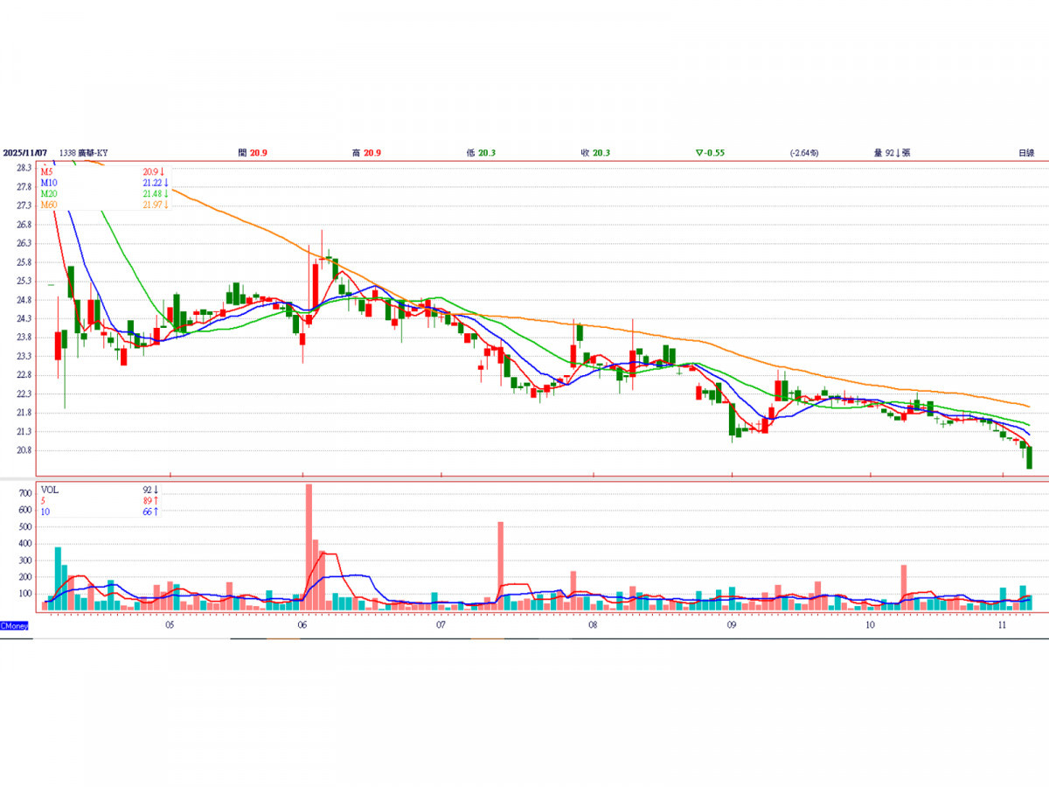The height and width of the screenshot is (787, 1049).
Task: Click the M20 moving average legend label
Action: coord(48,193)
